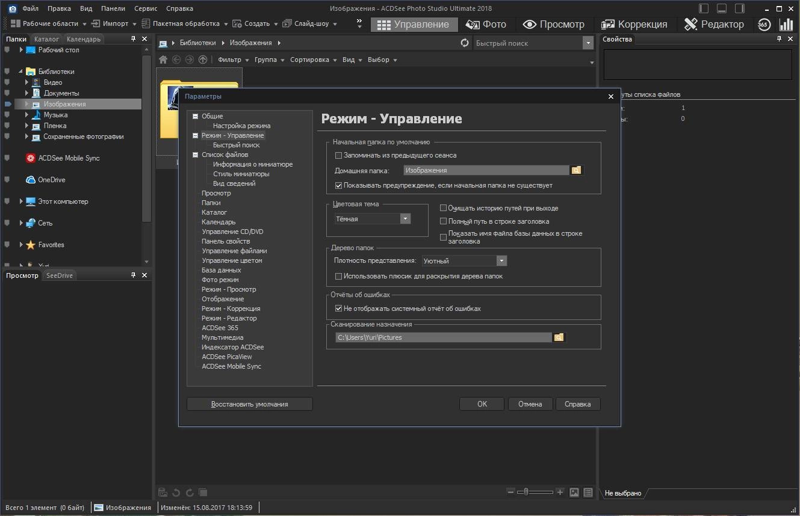The height and width of the screenshot is (516, 800).
Task: Click the zoom-out minus icon at bottom
Action: tap(511, 492)
